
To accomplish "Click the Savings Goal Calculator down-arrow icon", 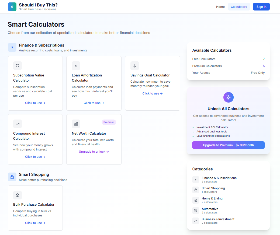I will [135, 66].
